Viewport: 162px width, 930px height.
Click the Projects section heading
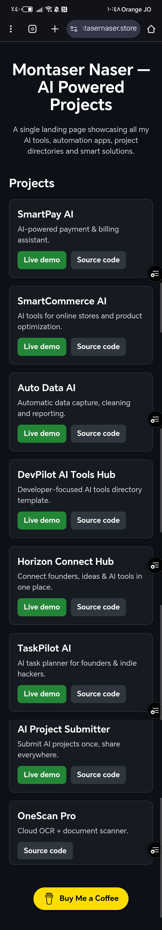(32, 183)
